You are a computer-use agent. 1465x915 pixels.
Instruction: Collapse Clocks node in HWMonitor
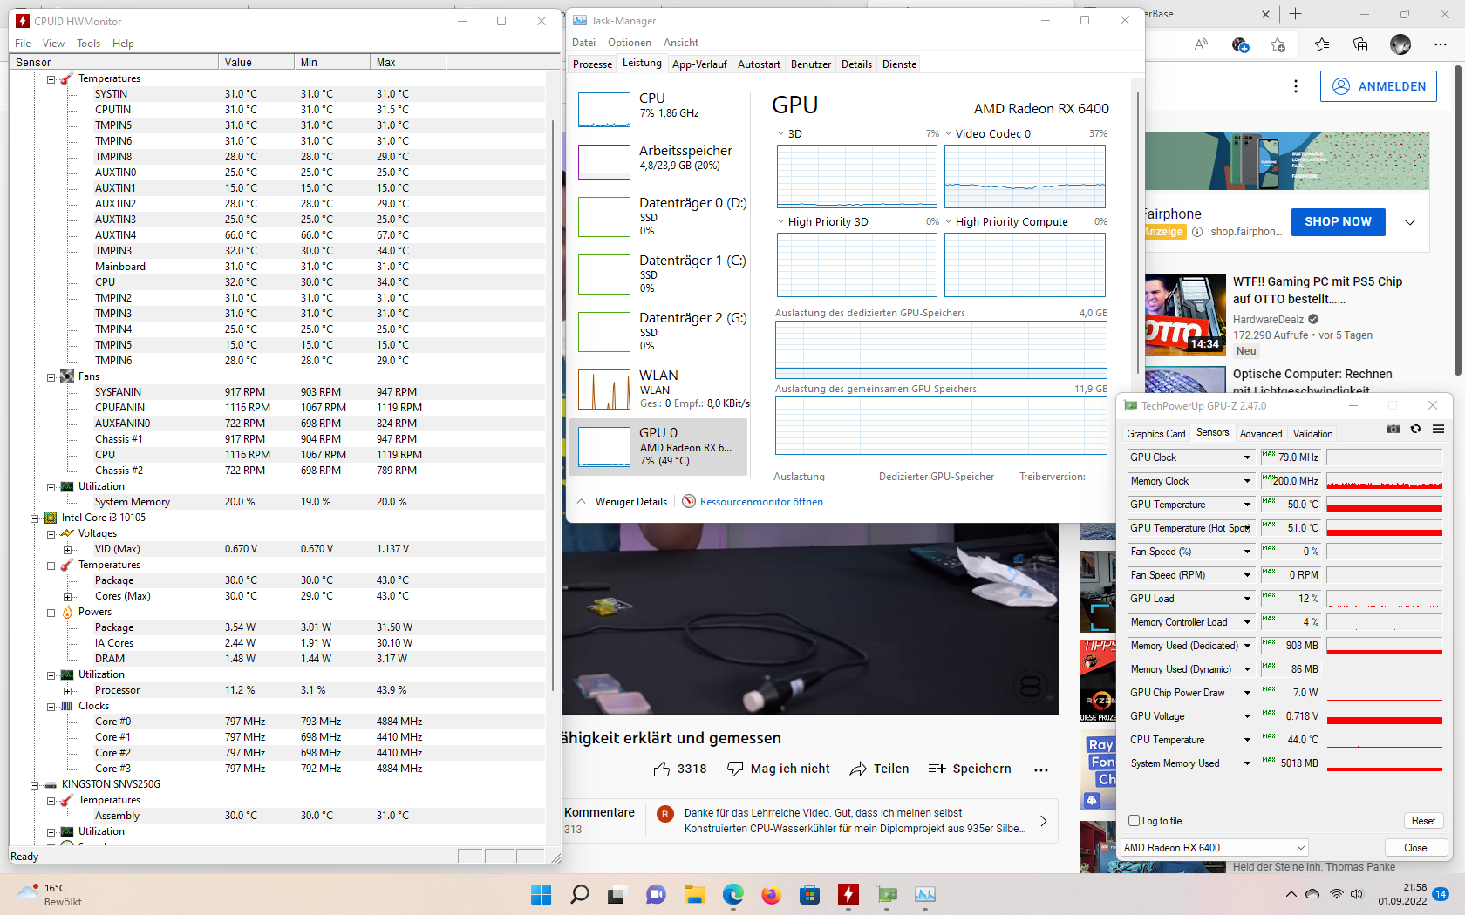point(51,707)
